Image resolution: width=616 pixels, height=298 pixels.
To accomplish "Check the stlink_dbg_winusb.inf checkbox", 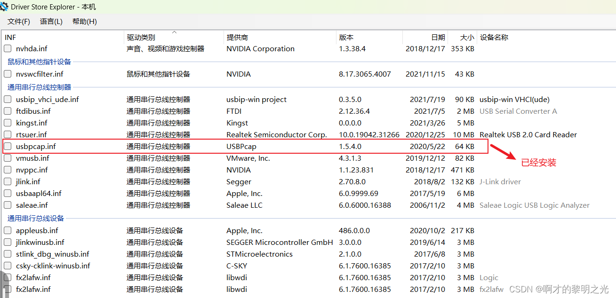I will coord(8,254).
